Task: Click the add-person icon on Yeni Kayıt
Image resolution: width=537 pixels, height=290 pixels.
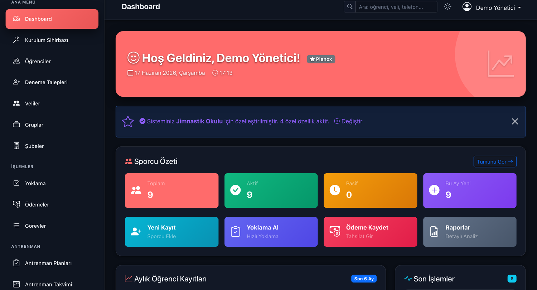Action: 136,231
